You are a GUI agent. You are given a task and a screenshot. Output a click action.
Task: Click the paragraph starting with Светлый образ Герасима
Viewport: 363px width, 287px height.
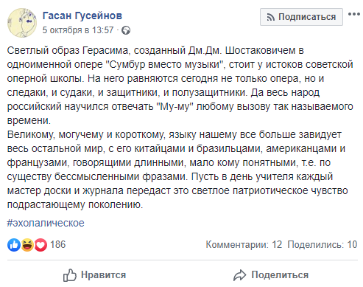(x=180, y=86)
